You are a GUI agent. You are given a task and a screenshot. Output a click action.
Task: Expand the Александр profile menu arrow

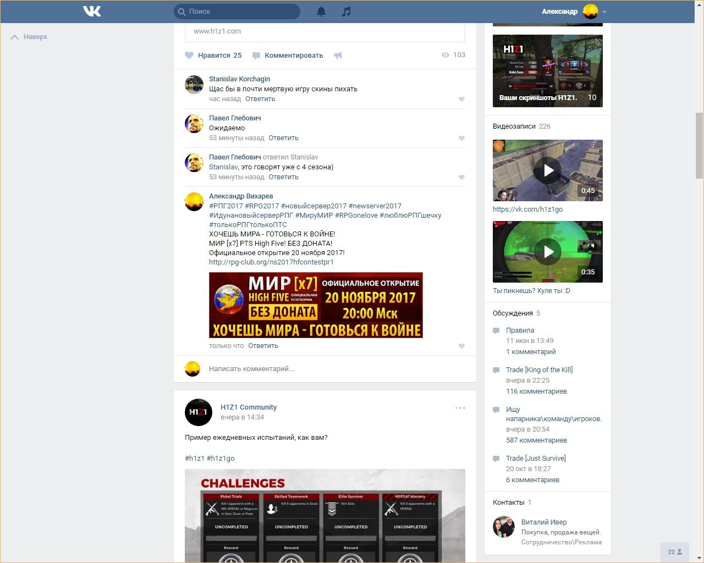[604, 12]
